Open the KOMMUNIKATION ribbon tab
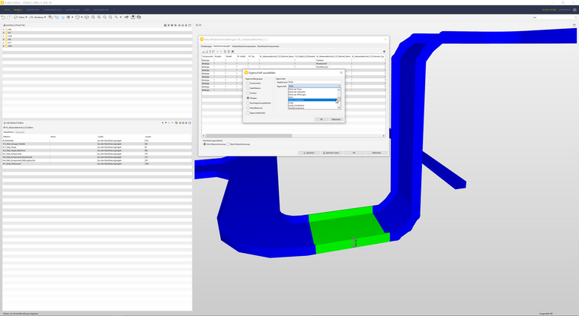Viewport: 579px width, 316px height. (52, 10)
